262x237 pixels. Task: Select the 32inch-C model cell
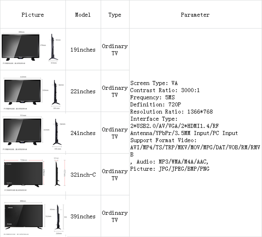tap(83, 175)
